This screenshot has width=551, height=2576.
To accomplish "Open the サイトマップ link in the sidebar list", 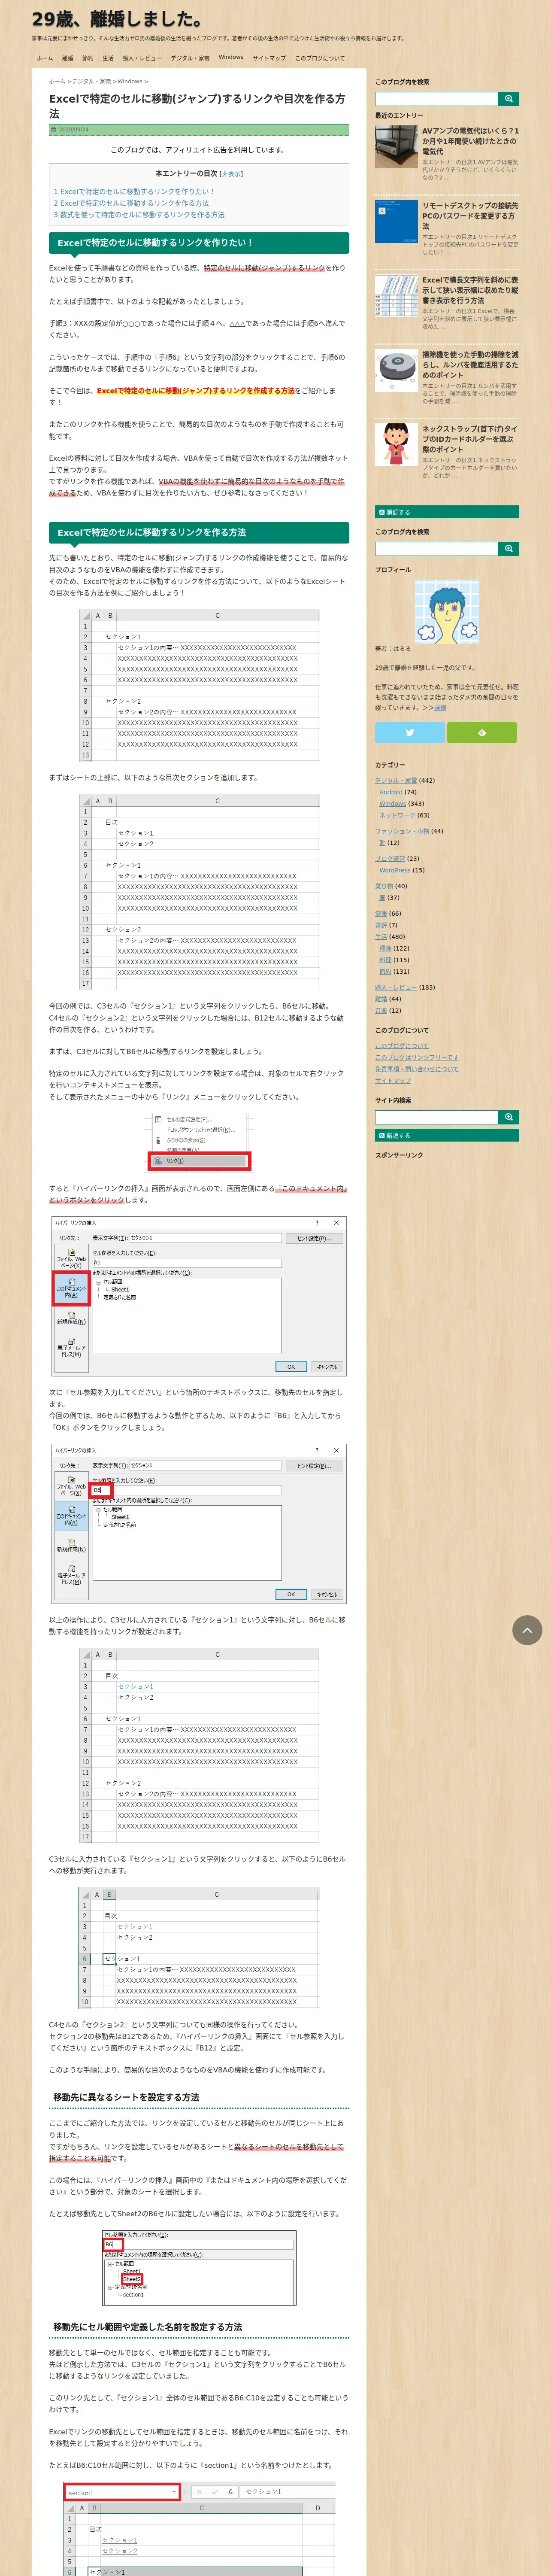I will [x=393, y=1081].
